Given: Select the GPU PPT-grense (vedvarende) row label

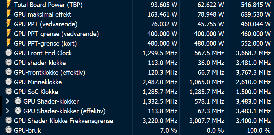Looking at the screenshot, I should pos(56,34).
